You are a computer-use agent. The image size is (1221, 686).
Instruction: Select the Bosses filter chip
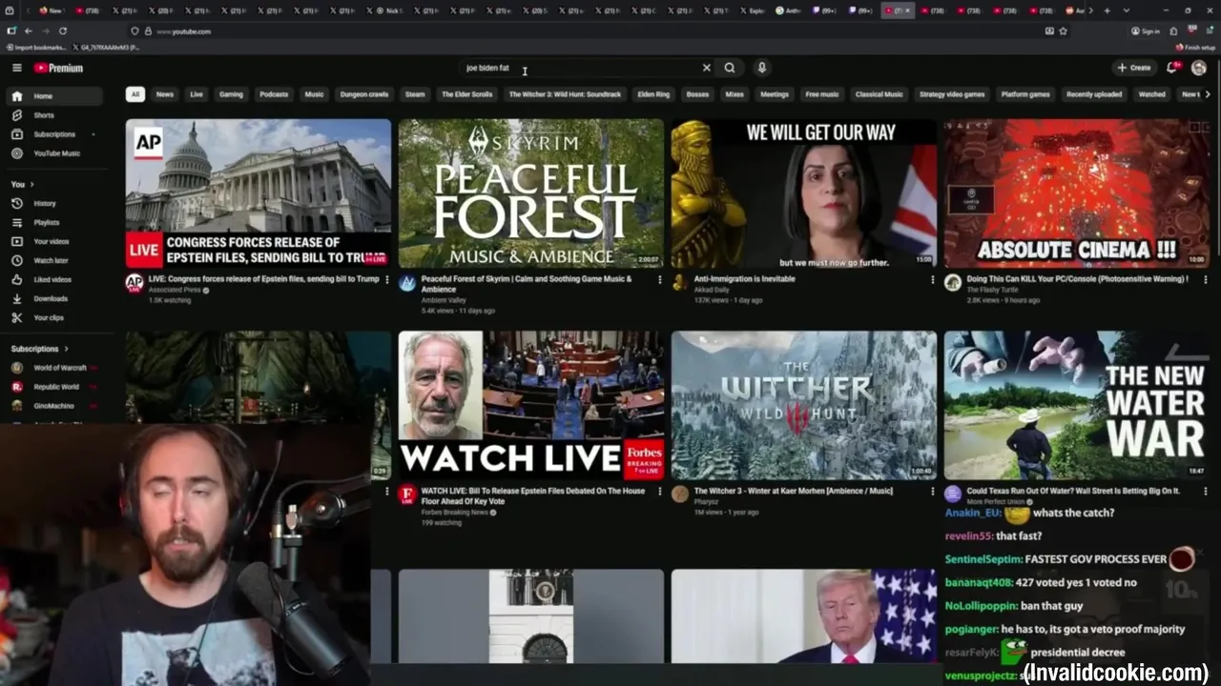(x=697, y=94)
